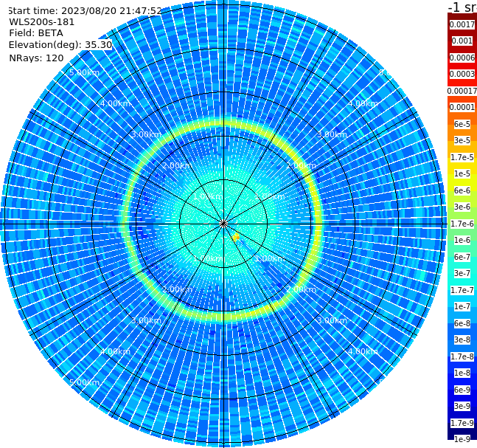Click the 6e-7 colorbar tick label
477x448 pixels.
coord(462,257)
